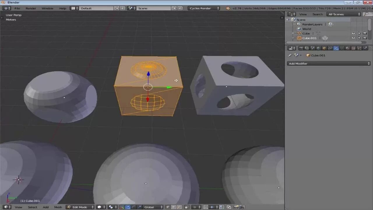
Task: Open the outliner Search menu
Action: coord(317,14)
